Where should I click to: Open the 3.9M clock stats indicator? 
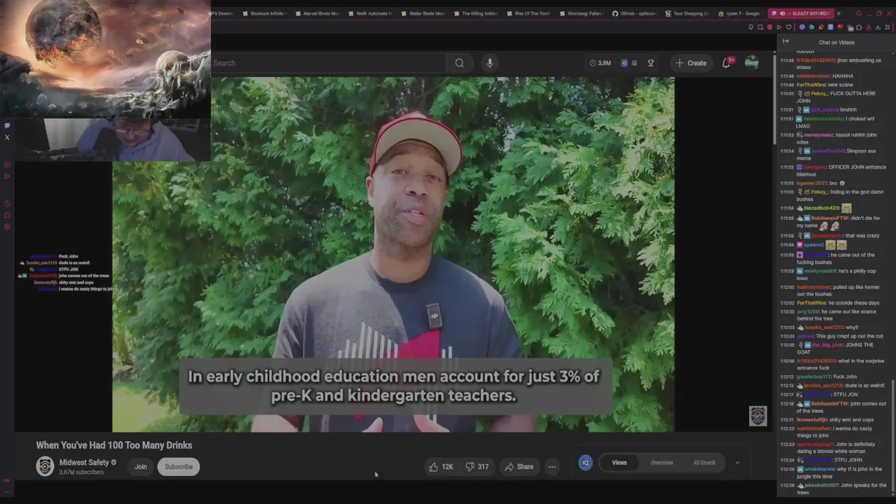(x=601, y=63)
